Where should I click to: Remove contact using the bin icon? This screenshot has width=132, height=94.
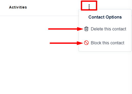[x=86, y=29]
